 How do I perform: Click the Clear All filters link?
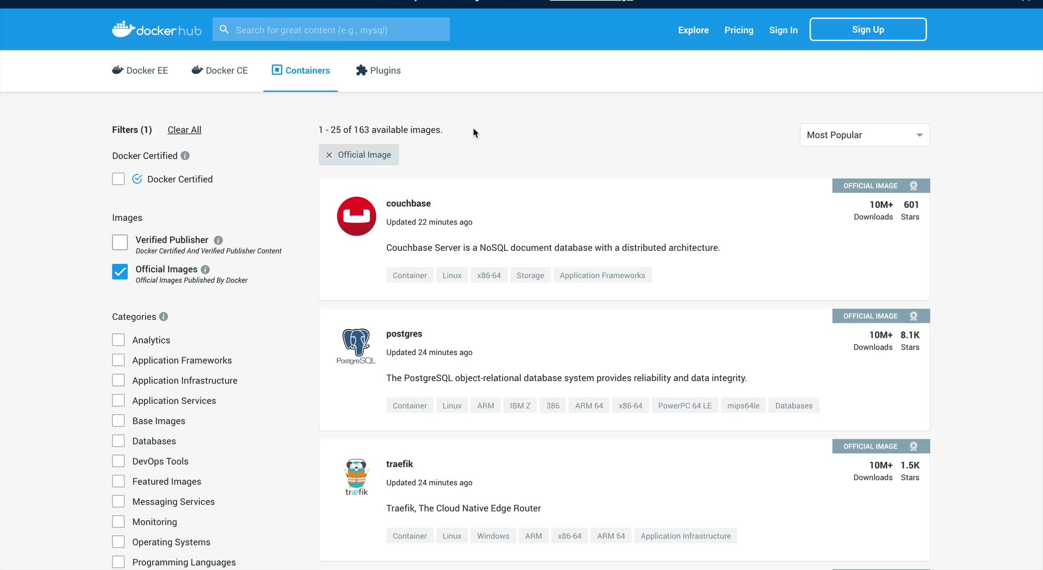[x=185, y=130]
